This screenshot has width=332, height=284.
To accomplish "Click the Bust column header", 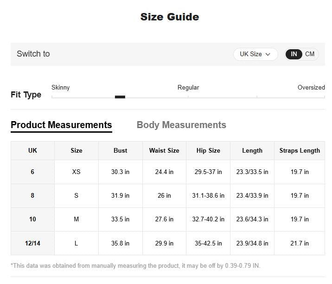I will point(120,150).
